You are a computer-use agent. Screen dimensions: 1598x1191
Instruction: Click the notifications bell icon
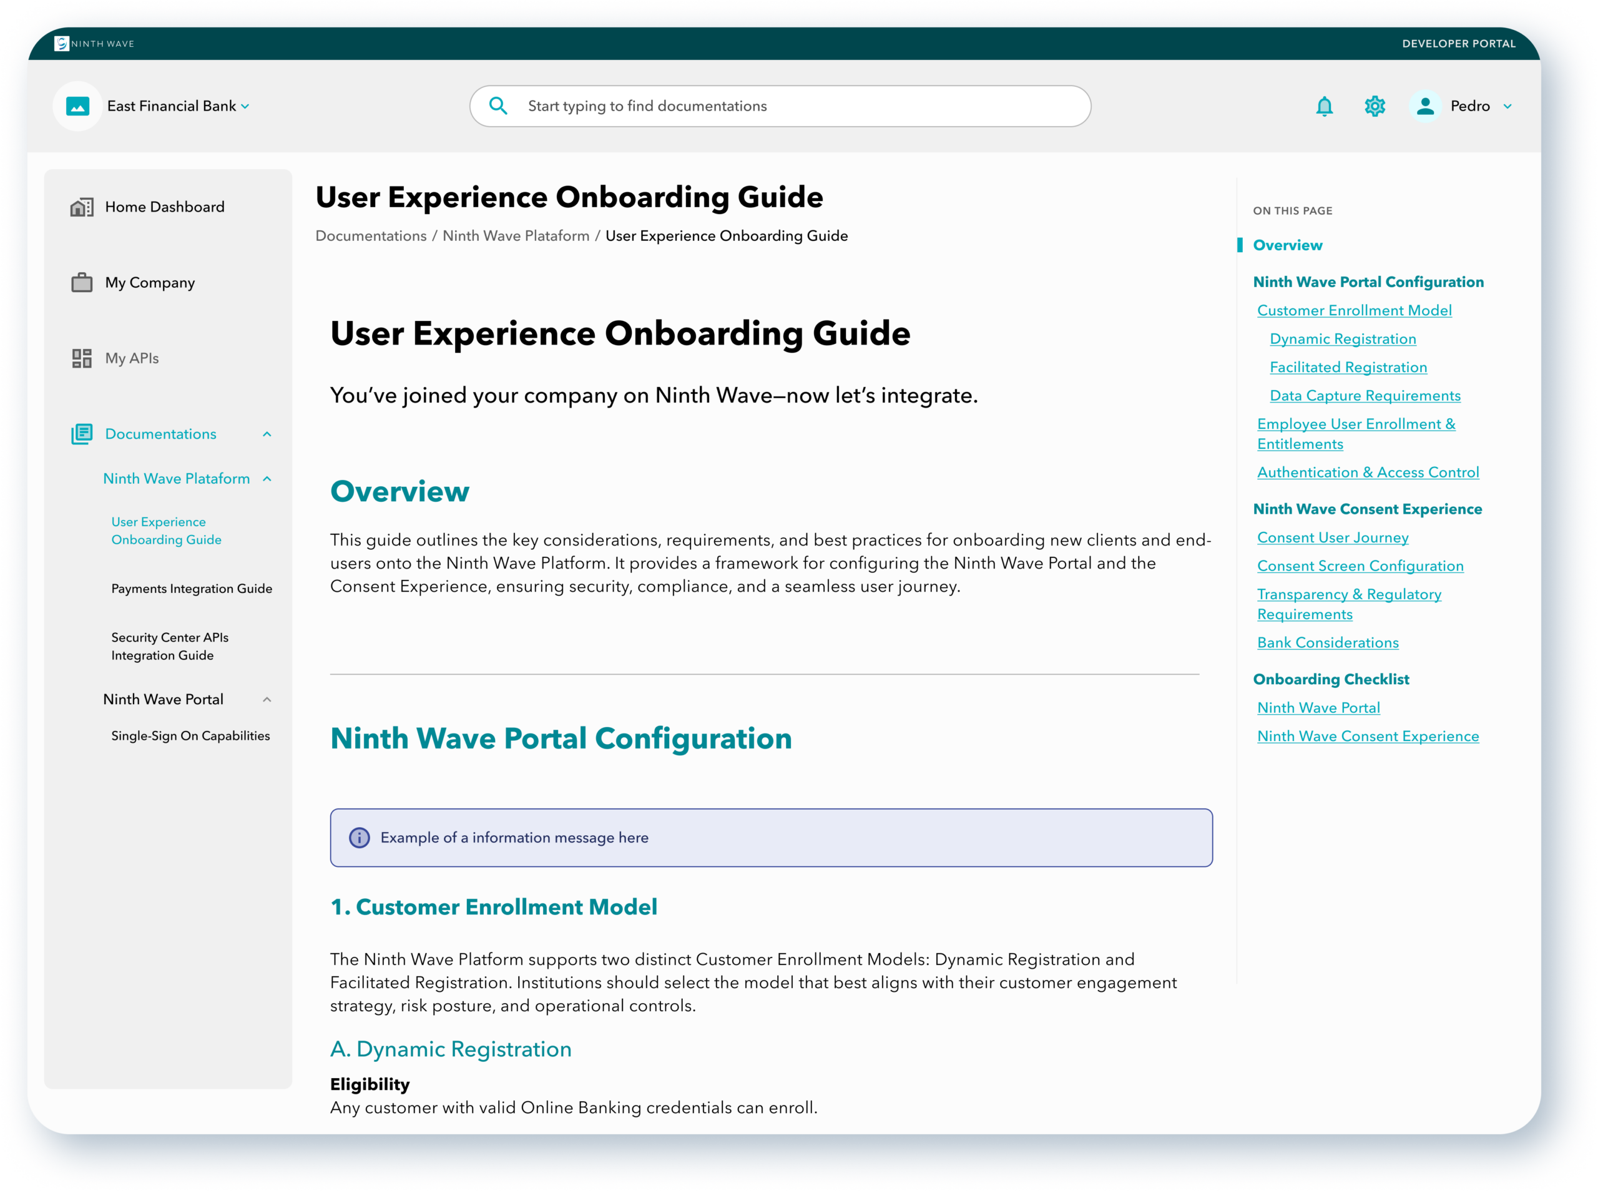click(1324, 107)
